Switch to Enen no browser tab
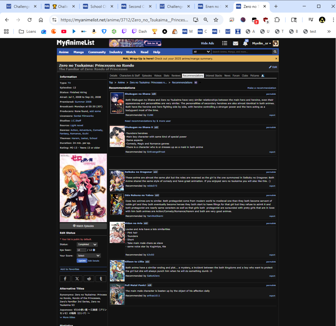This screenshot has height=326, width=336. click(x=213, y=6)
